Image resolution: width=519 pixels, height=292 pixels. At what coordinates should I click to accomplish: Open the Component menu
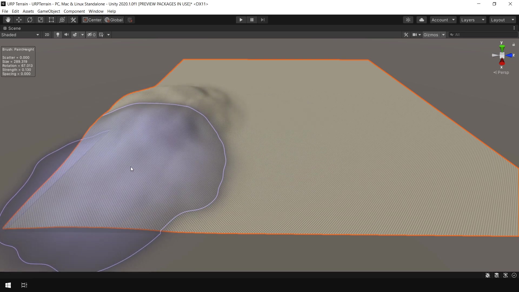click(74, 11)
